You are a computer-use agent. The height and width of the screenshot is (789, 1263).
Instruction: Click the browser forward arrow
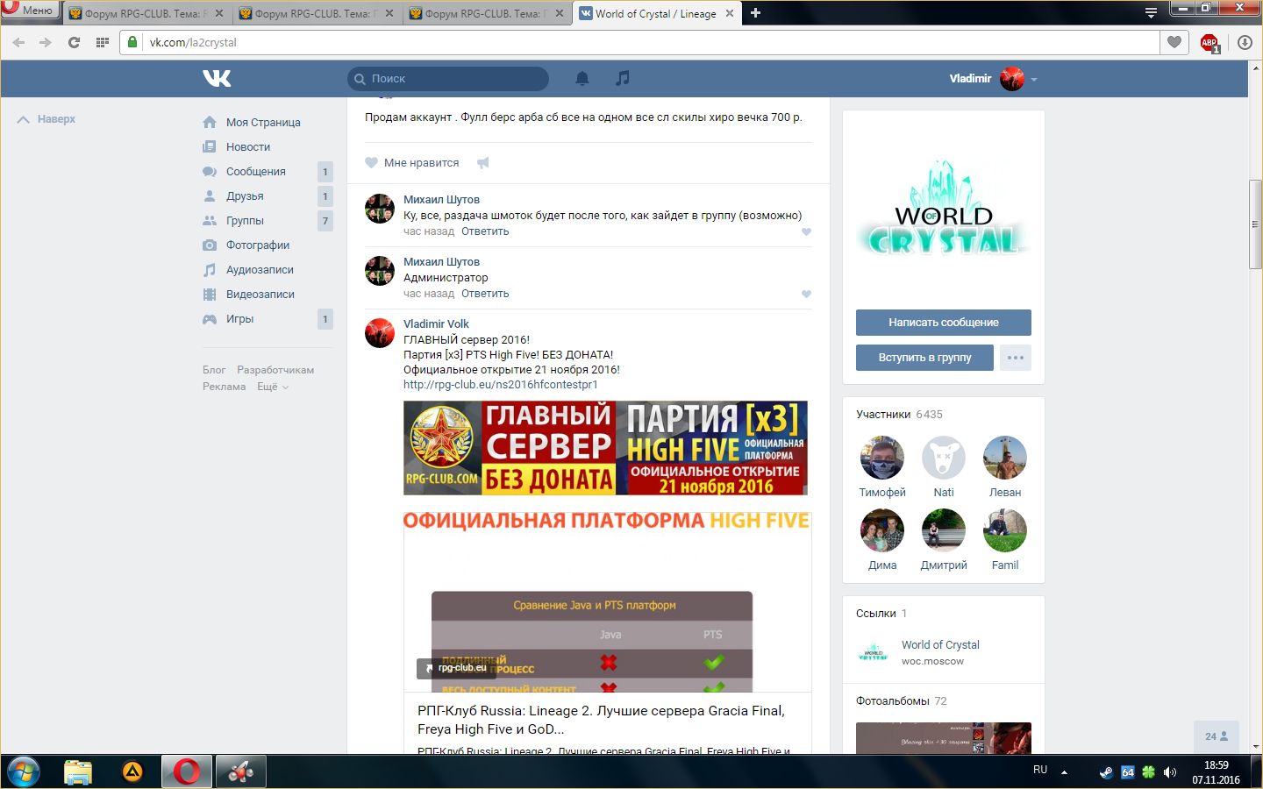pyautogui.click(x=46, y=42)
